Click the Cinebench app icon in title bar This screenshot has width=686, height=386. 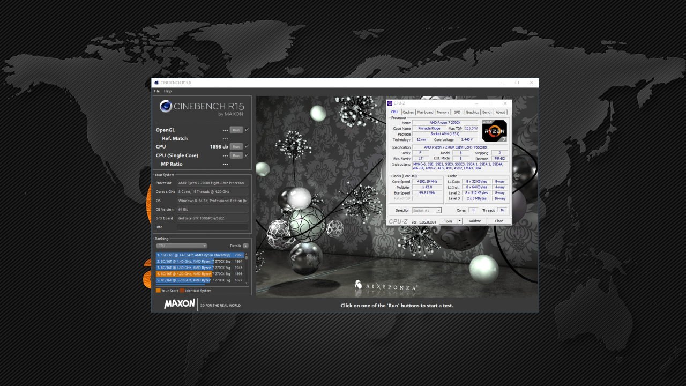[156, 83]
